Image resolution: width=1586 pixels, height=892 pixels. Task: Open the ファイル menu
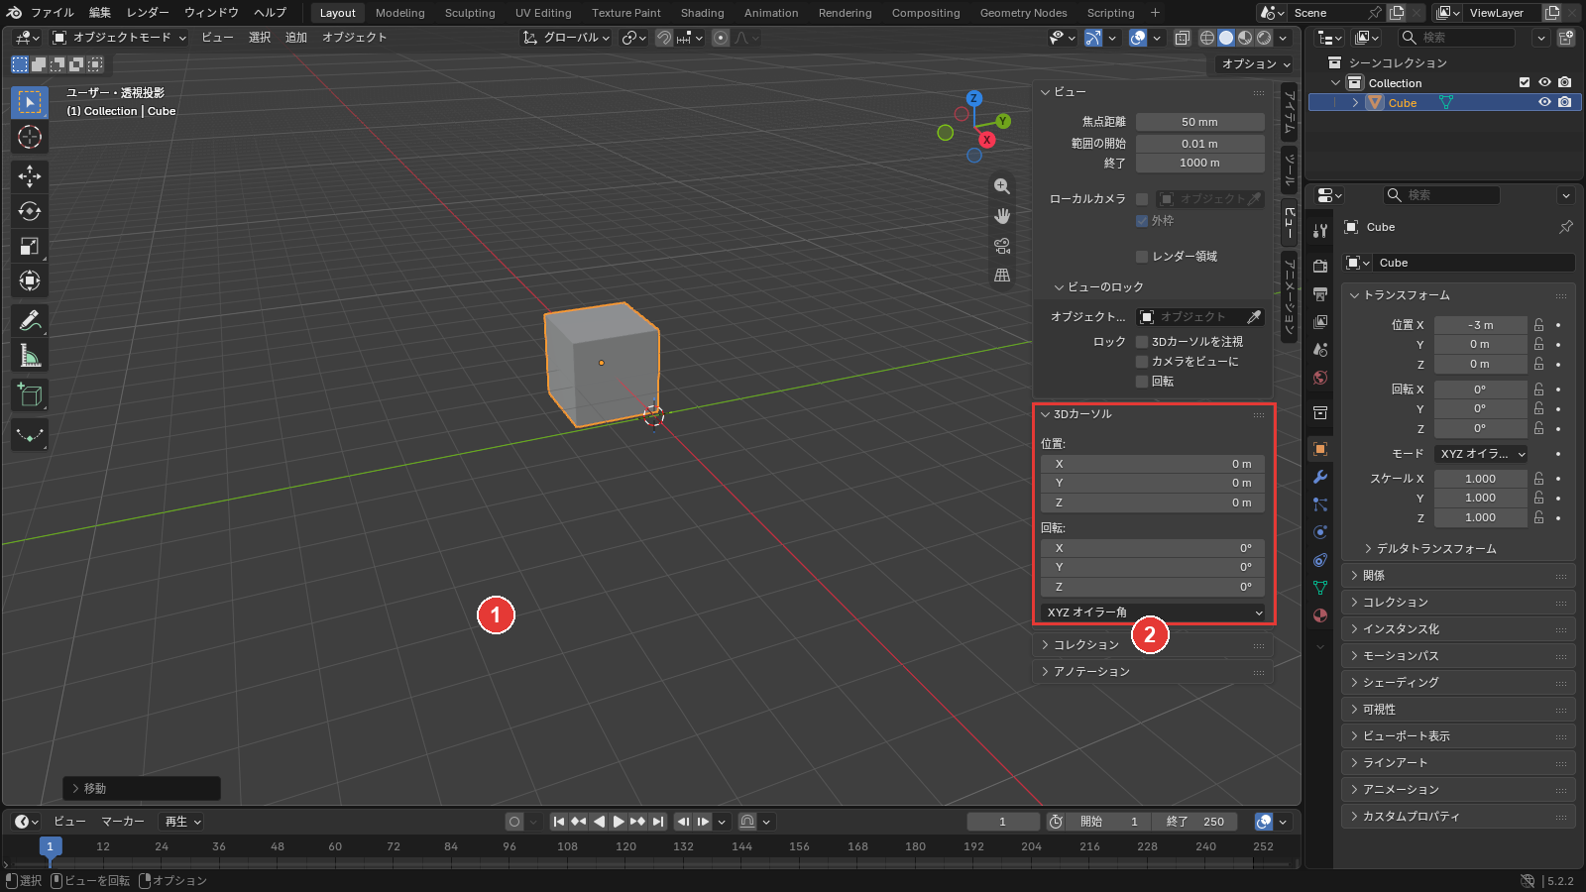53,13
